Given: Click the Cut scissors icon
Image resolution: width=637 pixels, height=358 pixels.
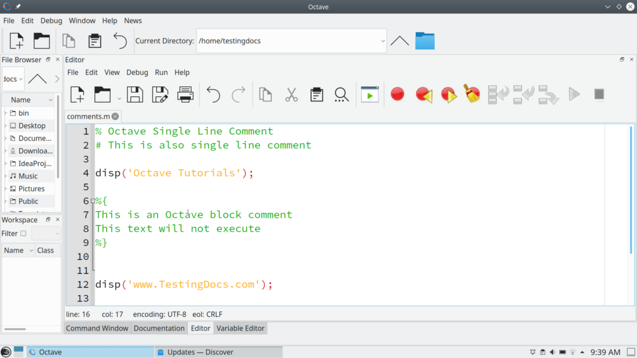Looking at the screenshot, I should [x=291, y=94].
